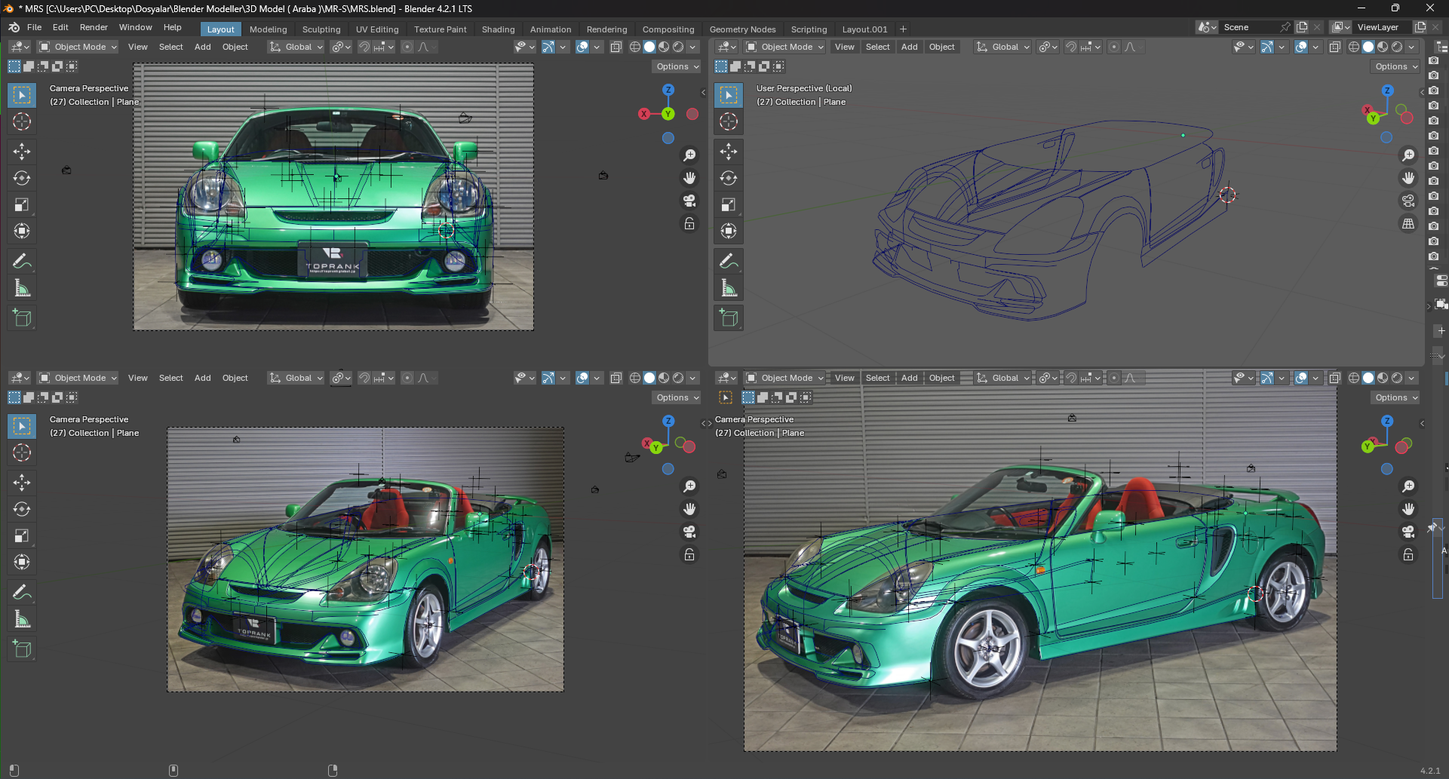Click the Annotate tool in bottom-left viewport
The image size is (1449, 779).
tap(22, 593)
